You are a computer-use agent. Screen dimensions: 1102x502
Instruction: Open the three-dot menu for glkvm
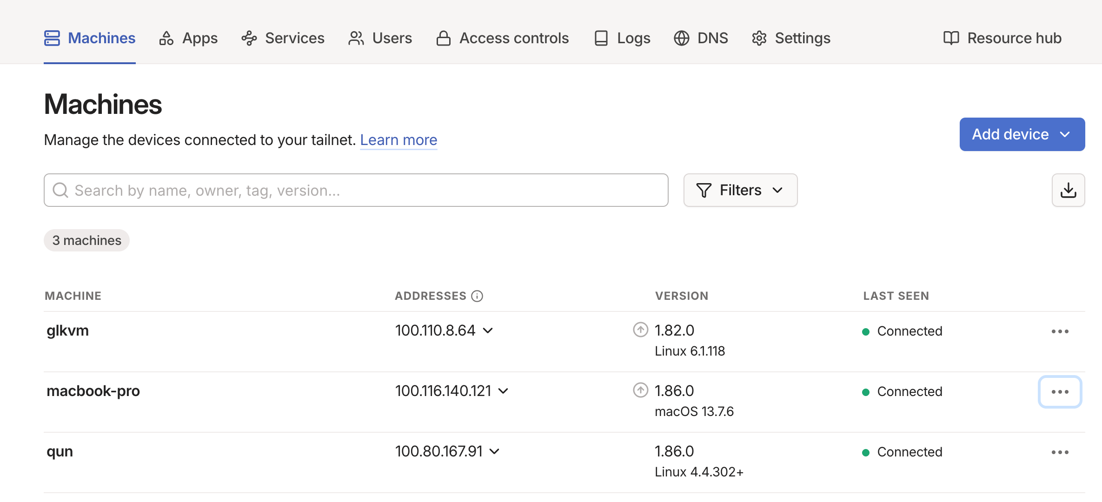coord(1060,331)
